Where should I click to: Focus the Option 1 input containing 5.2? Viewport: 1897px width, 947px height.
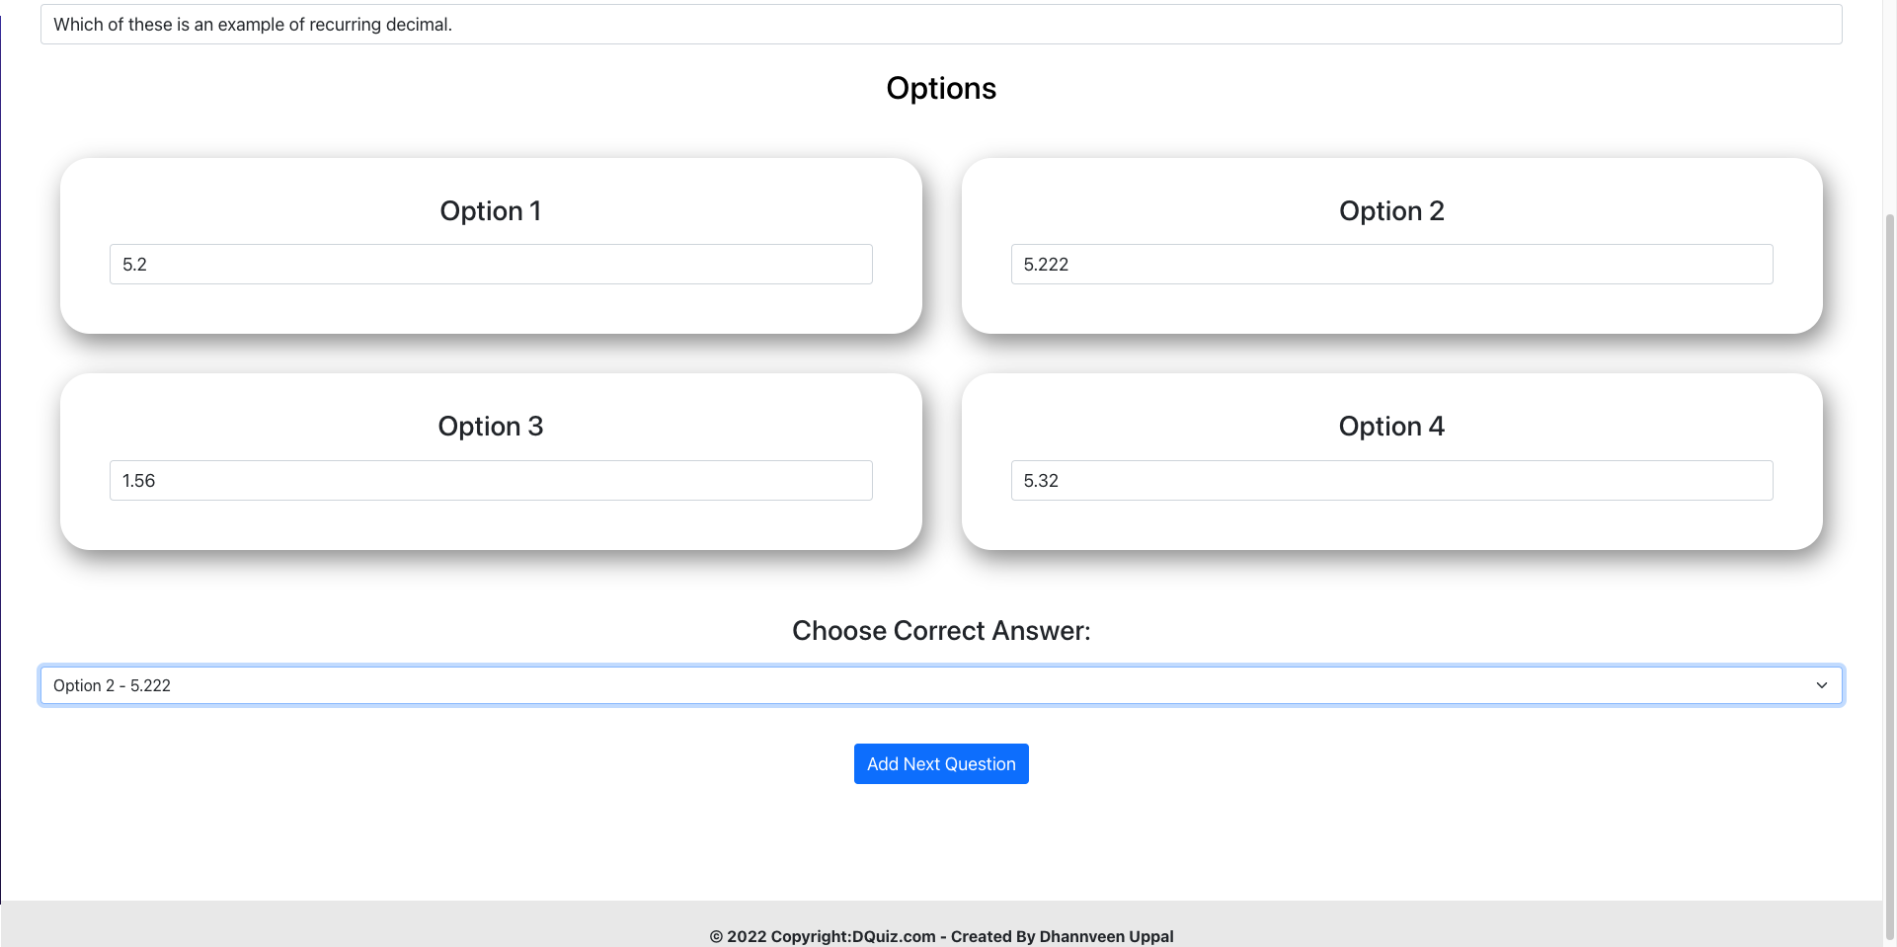click(491, 265)
